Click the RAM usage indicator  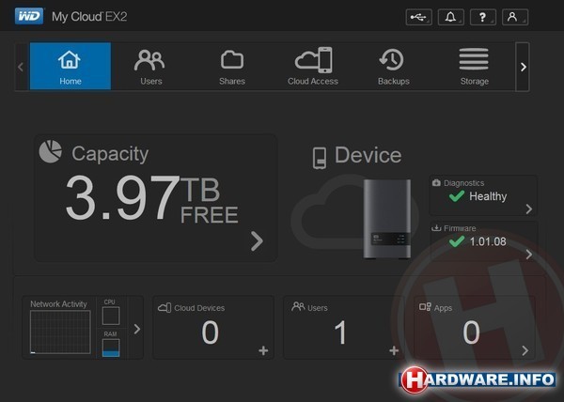click(111, 348)
